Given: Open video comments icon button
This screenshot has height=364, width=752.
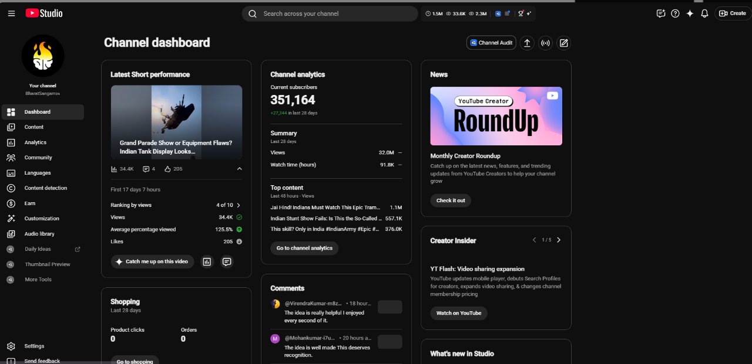Looking at the screenshot, I should click(227, 261).
